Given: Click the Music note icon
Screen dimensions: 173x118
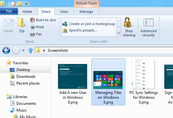Looking at the screenshot, I should click(12, 110).
